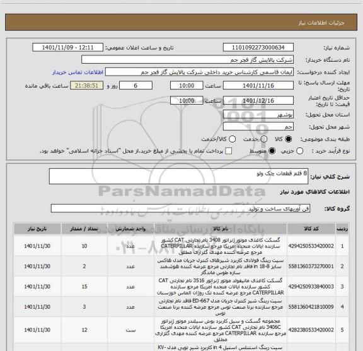Select item code 4294250933840003
The height and width of the screenshot is (351, 363).
(x=311, y=286)
